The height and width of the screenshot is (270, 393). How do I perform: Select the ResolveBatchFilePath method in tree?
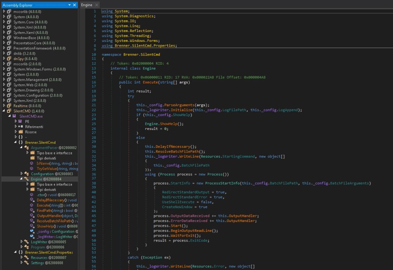click(55, 221)
